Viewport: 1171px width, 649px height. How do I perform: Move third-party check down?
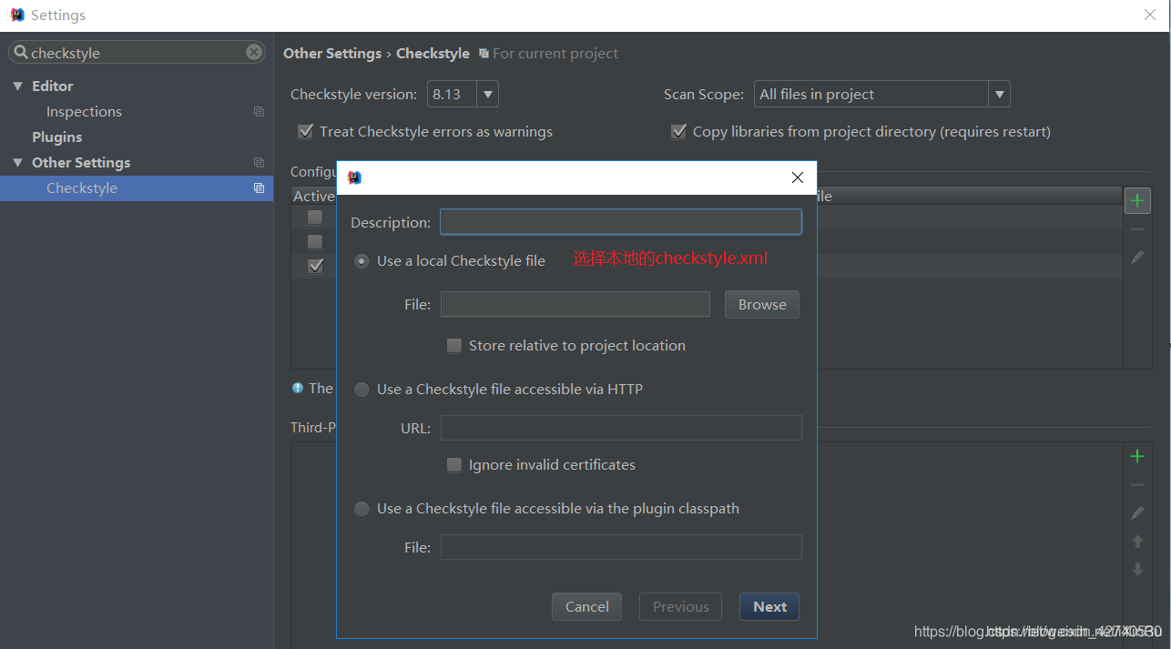pos(1137,570)
